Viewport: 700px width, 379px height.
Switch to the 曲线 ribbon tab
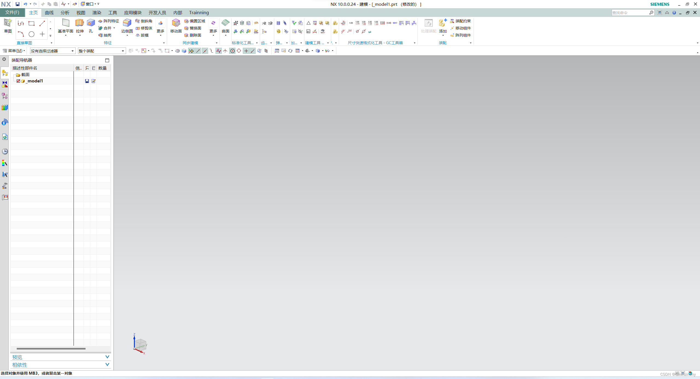tap(49, 13)
